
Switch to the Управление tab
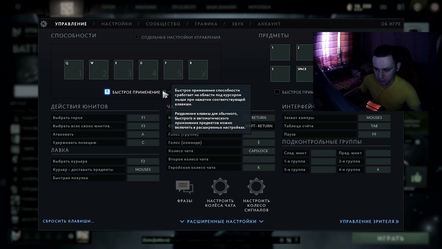pyautogui.click(x=71, y=24)
